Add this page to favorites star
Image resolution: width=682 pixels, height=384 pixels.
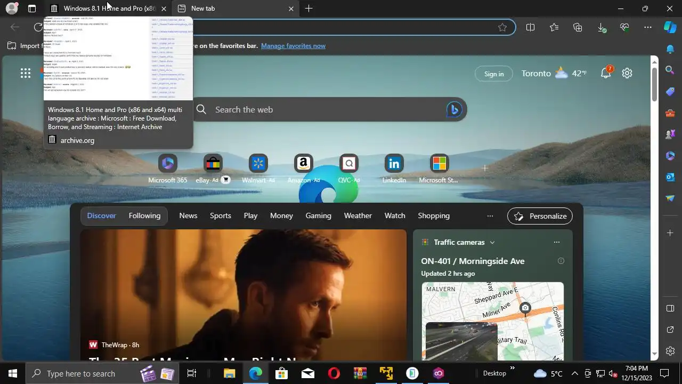pyautogui.click(x=502, y=27)
